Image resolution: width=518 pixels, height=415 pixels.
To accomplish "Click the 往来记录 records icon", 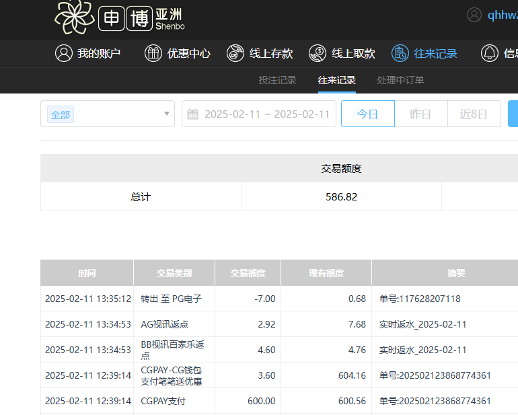I will [x=400, y=54].
